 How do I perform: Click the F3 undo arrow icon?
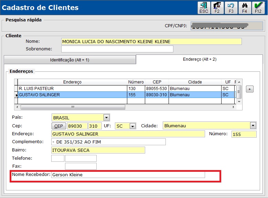231,8
